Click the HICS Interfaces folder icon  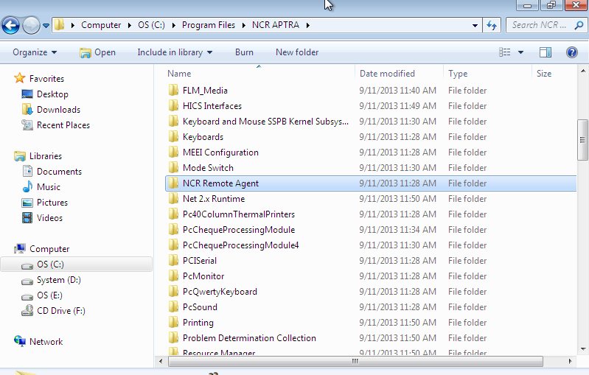click(x=173, y=105)
